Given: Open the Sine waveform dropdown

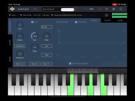Looking at the screenshot, I should (x=47, y=27).
